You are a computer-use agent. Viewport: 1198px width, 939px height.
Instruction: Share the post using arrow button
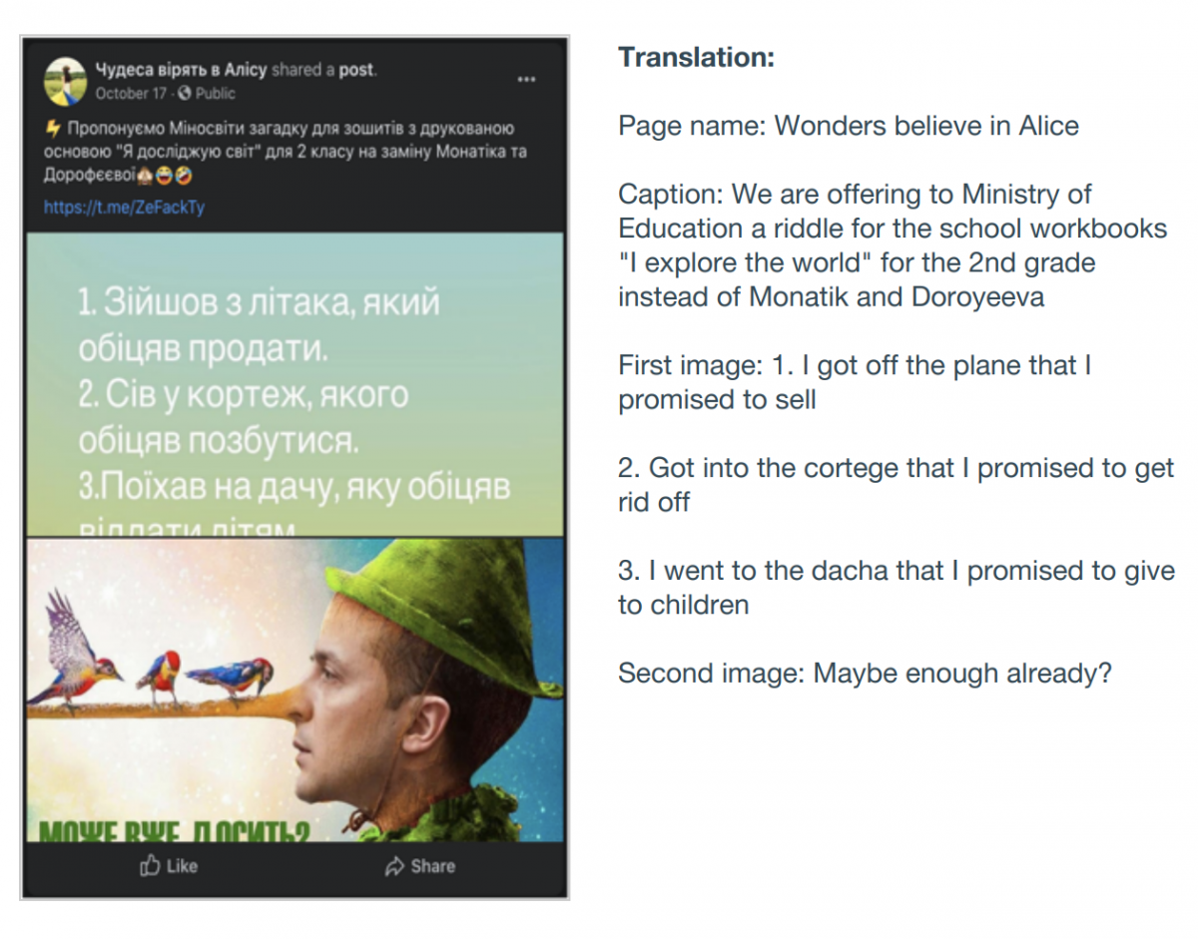[x=419, y=866]
